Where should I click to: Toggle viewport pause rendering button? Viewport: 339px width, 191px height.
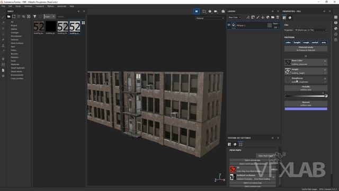pyautogui.click(x=197, y=11)
